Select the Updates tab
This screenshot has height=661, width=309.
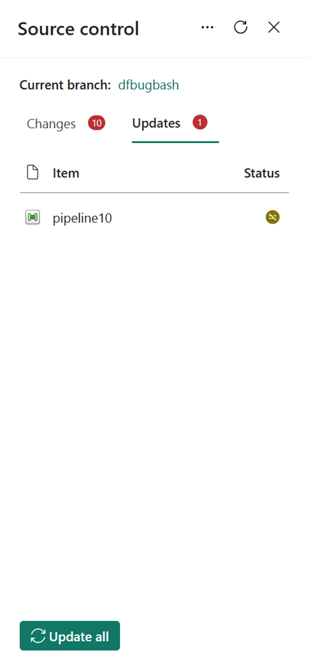(156, 123)
